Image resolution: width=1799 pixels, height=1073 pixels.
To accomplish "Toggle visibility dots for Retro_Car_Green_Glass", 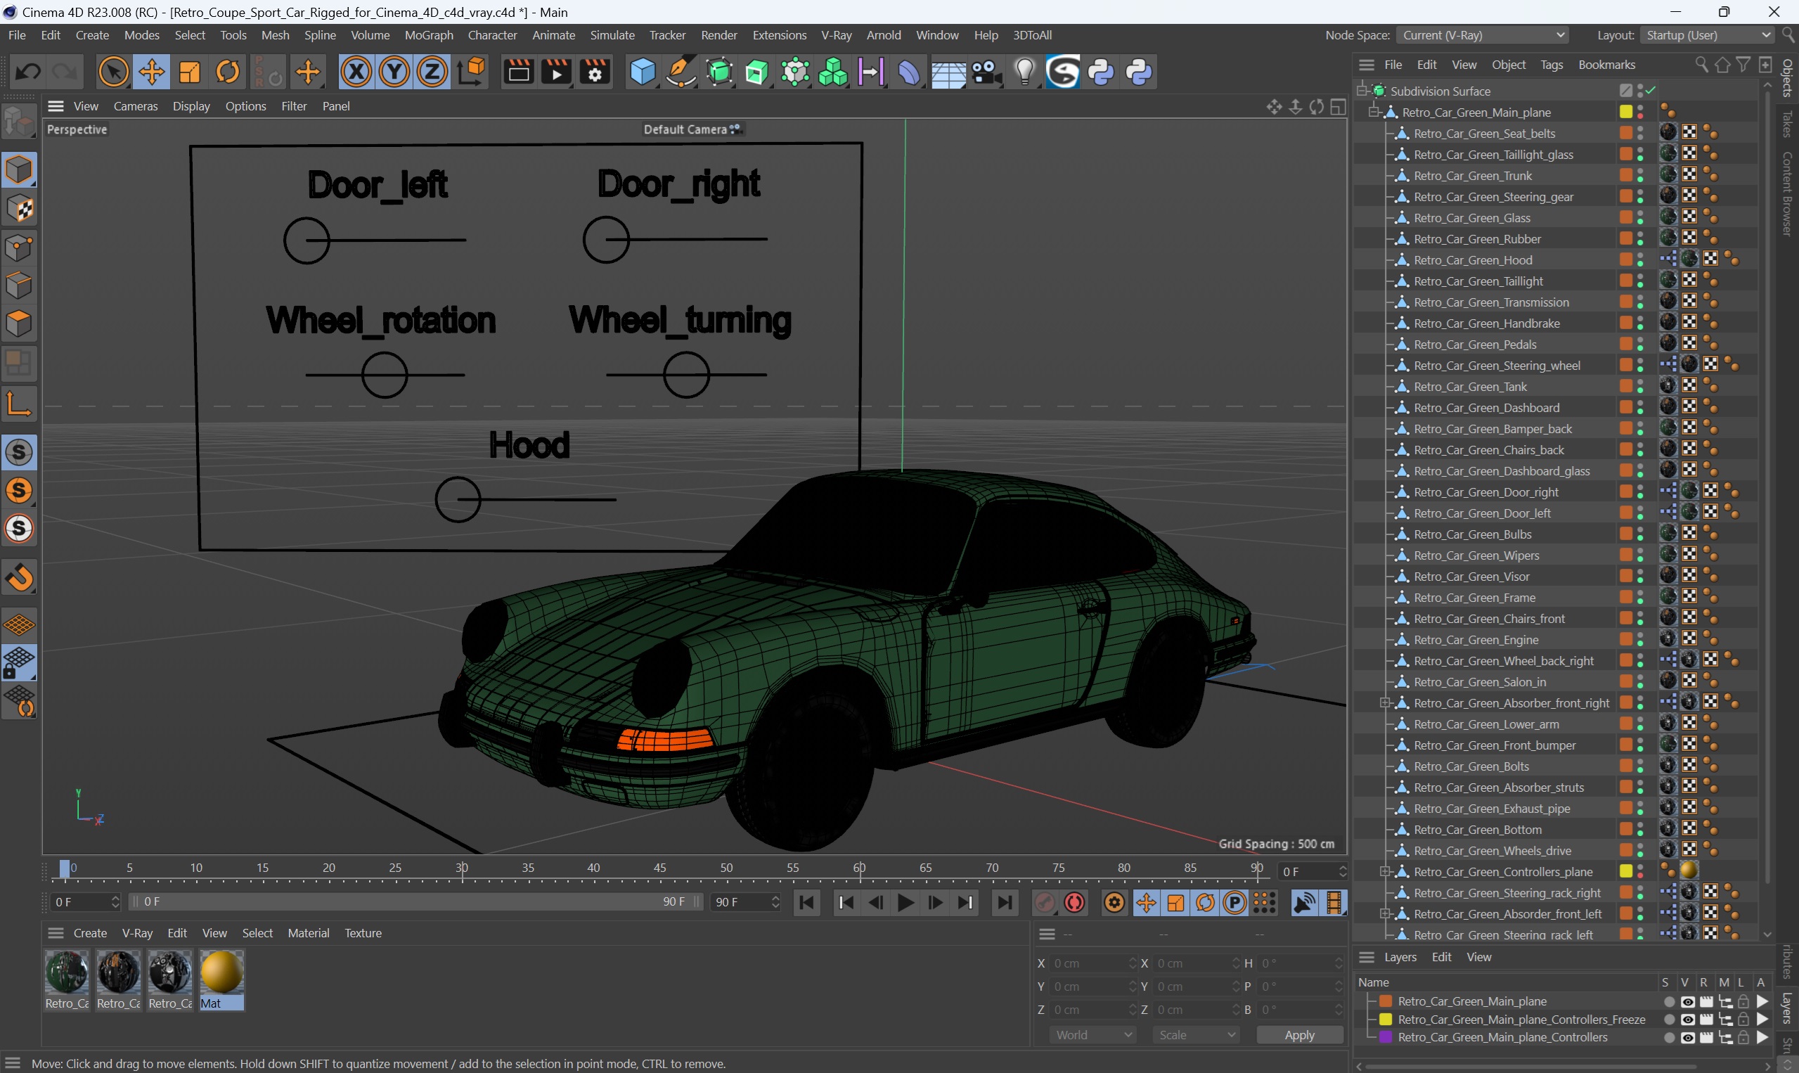I will tap(1640, 218).
